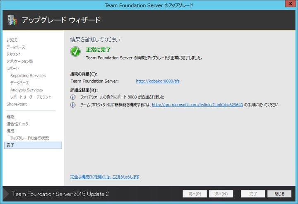Click the Team Foundation Server 2015 Update 2 footer text
298x204 pixels.
pos(60,194)
